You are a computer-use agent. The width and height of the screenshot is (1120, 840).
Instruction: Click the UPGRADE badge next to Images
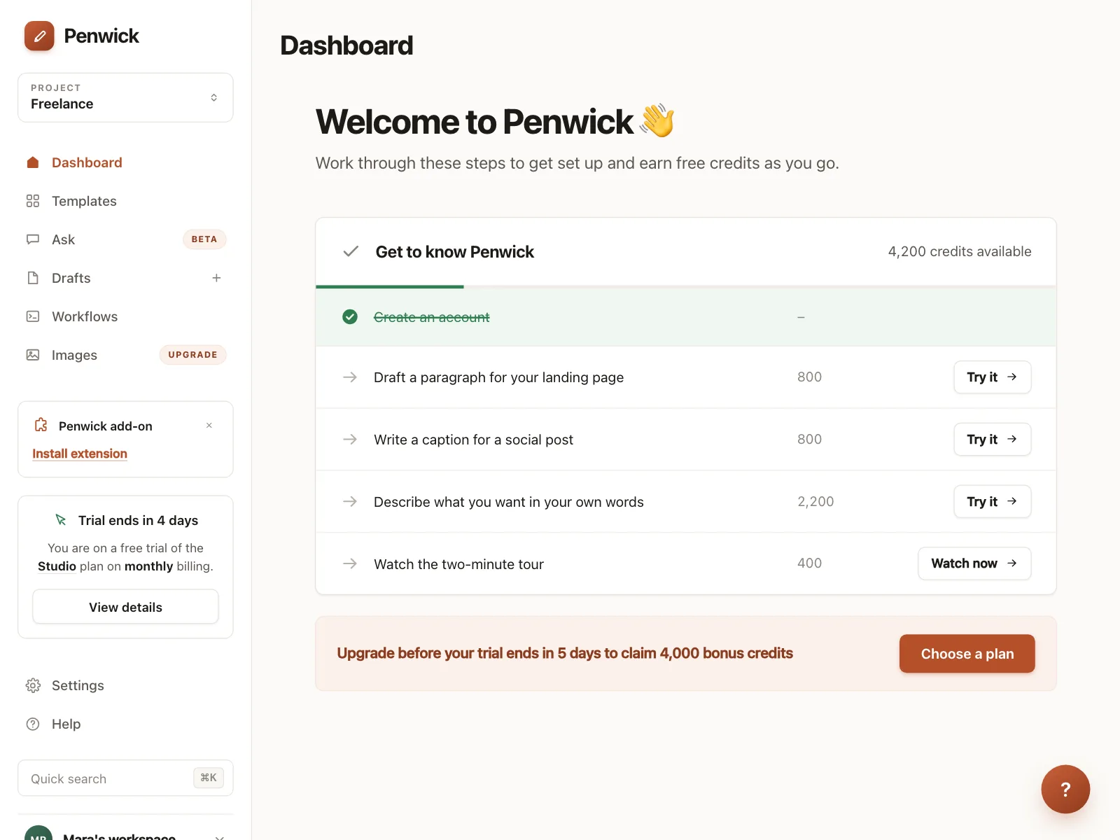192,355
